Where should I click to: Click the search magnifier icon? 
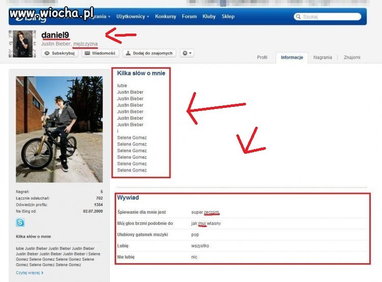click(298, 17)
